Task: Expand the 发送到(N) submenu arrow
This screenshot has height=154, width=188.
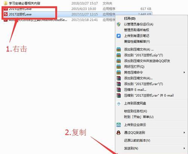Action: (184, 148)
